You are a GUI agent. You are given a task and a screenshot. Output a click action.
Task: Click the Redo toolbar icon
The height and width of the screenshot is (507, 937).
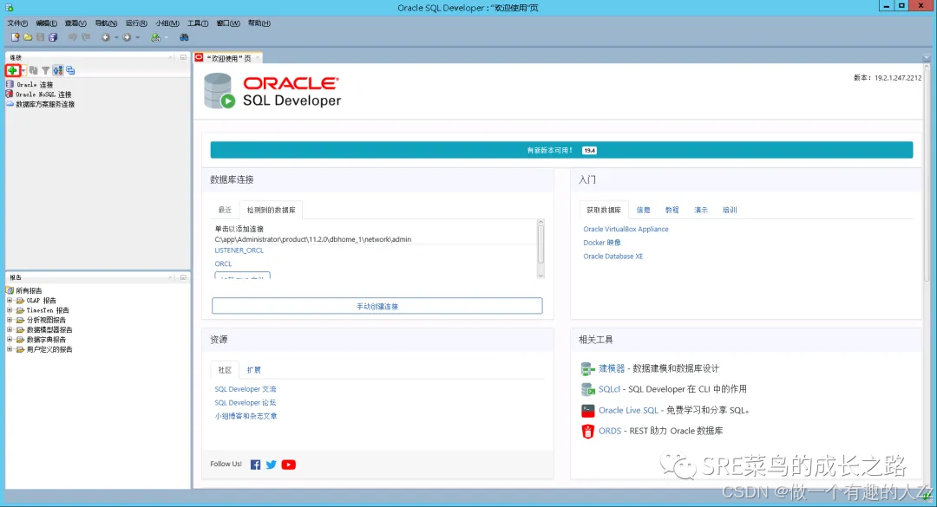coord(85,37)
